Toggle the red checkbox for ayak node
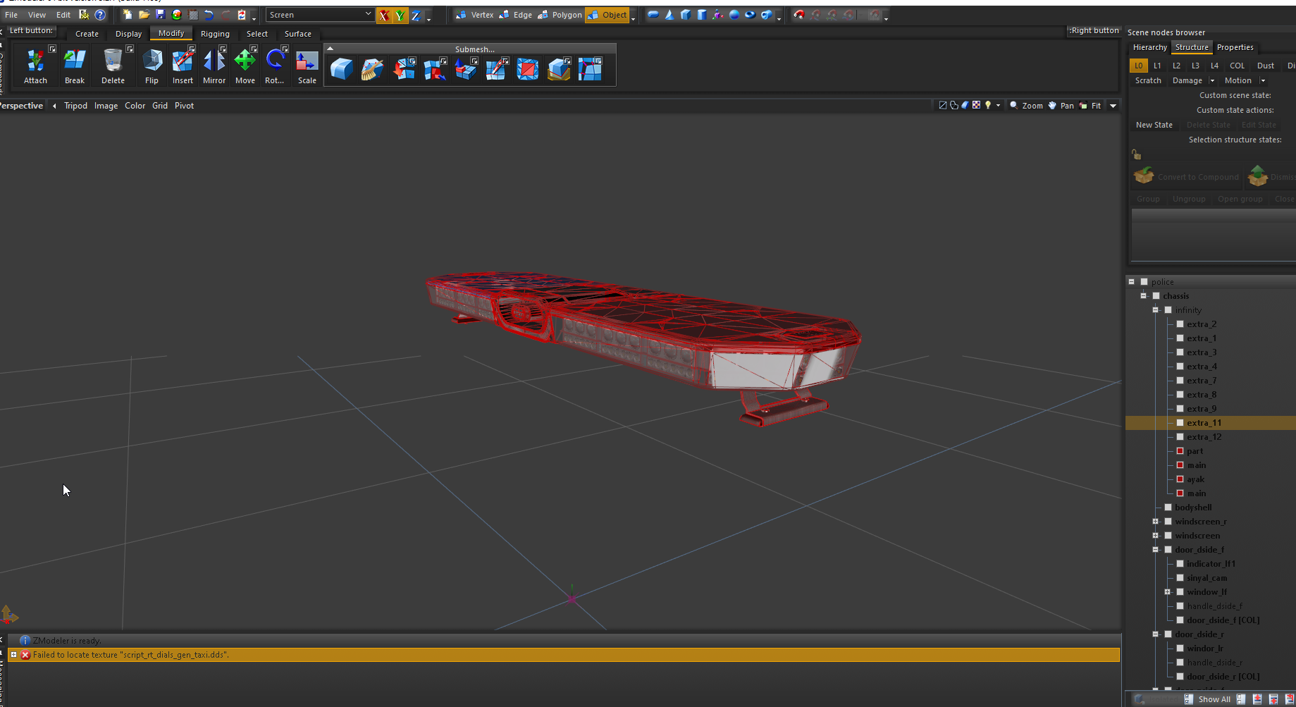 tap(1180, 479)
